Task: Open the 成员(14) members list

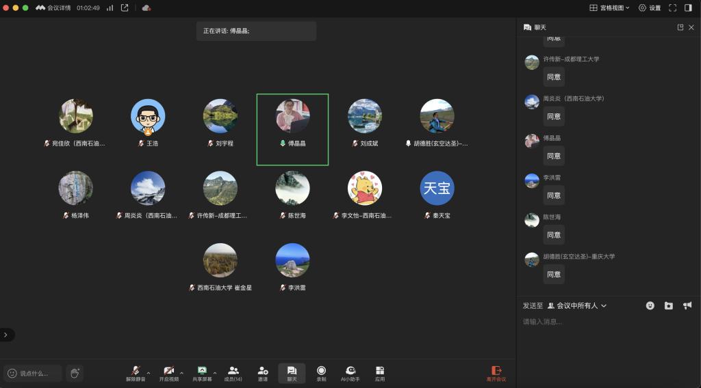Action: pos(233,373)
